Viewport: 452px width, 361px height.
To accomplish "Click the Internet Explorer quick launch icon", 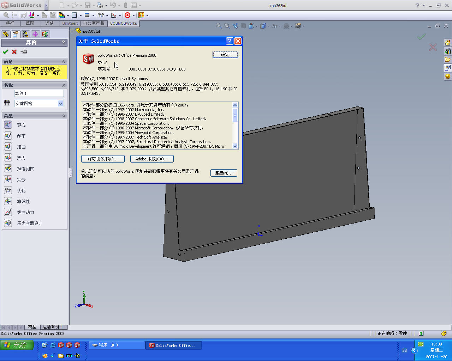I will [53, 345].
